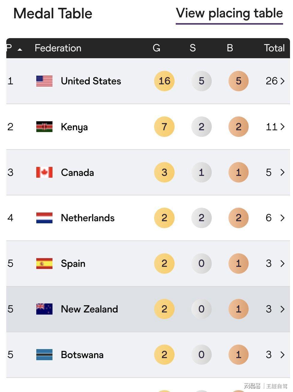This screenshot has width=293, height=392.
Task: Open the View placing table link
Action: pyautogui.click(x=229, y=14)
